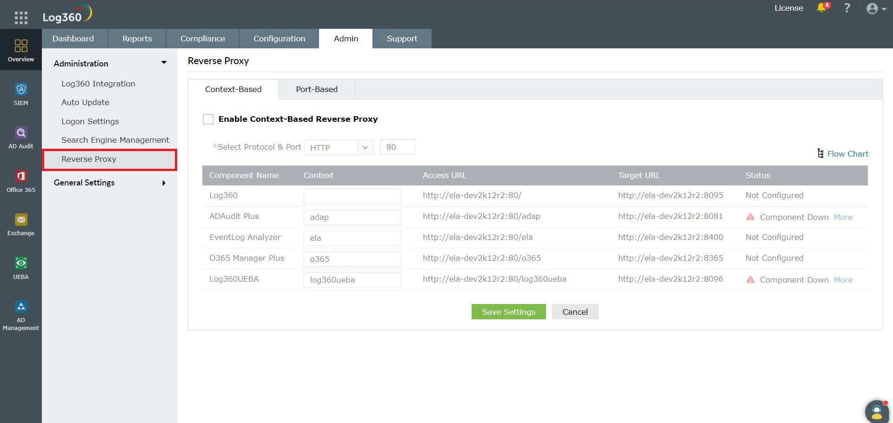The width and height of the screenshot is (893, 423).
Task: Open the apps grid icon beside the Log360 logo
Action: coord(21,17)
